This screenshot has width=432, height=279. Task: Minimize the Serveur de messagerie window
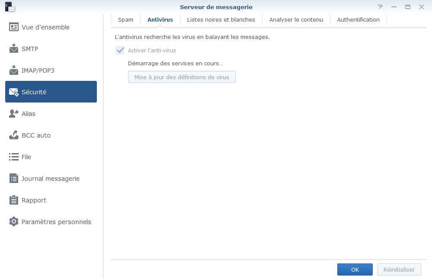pos(394,7)
